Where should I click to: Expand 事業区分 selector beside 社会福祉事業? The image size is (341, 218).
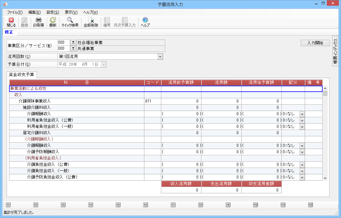coord(73,43)
